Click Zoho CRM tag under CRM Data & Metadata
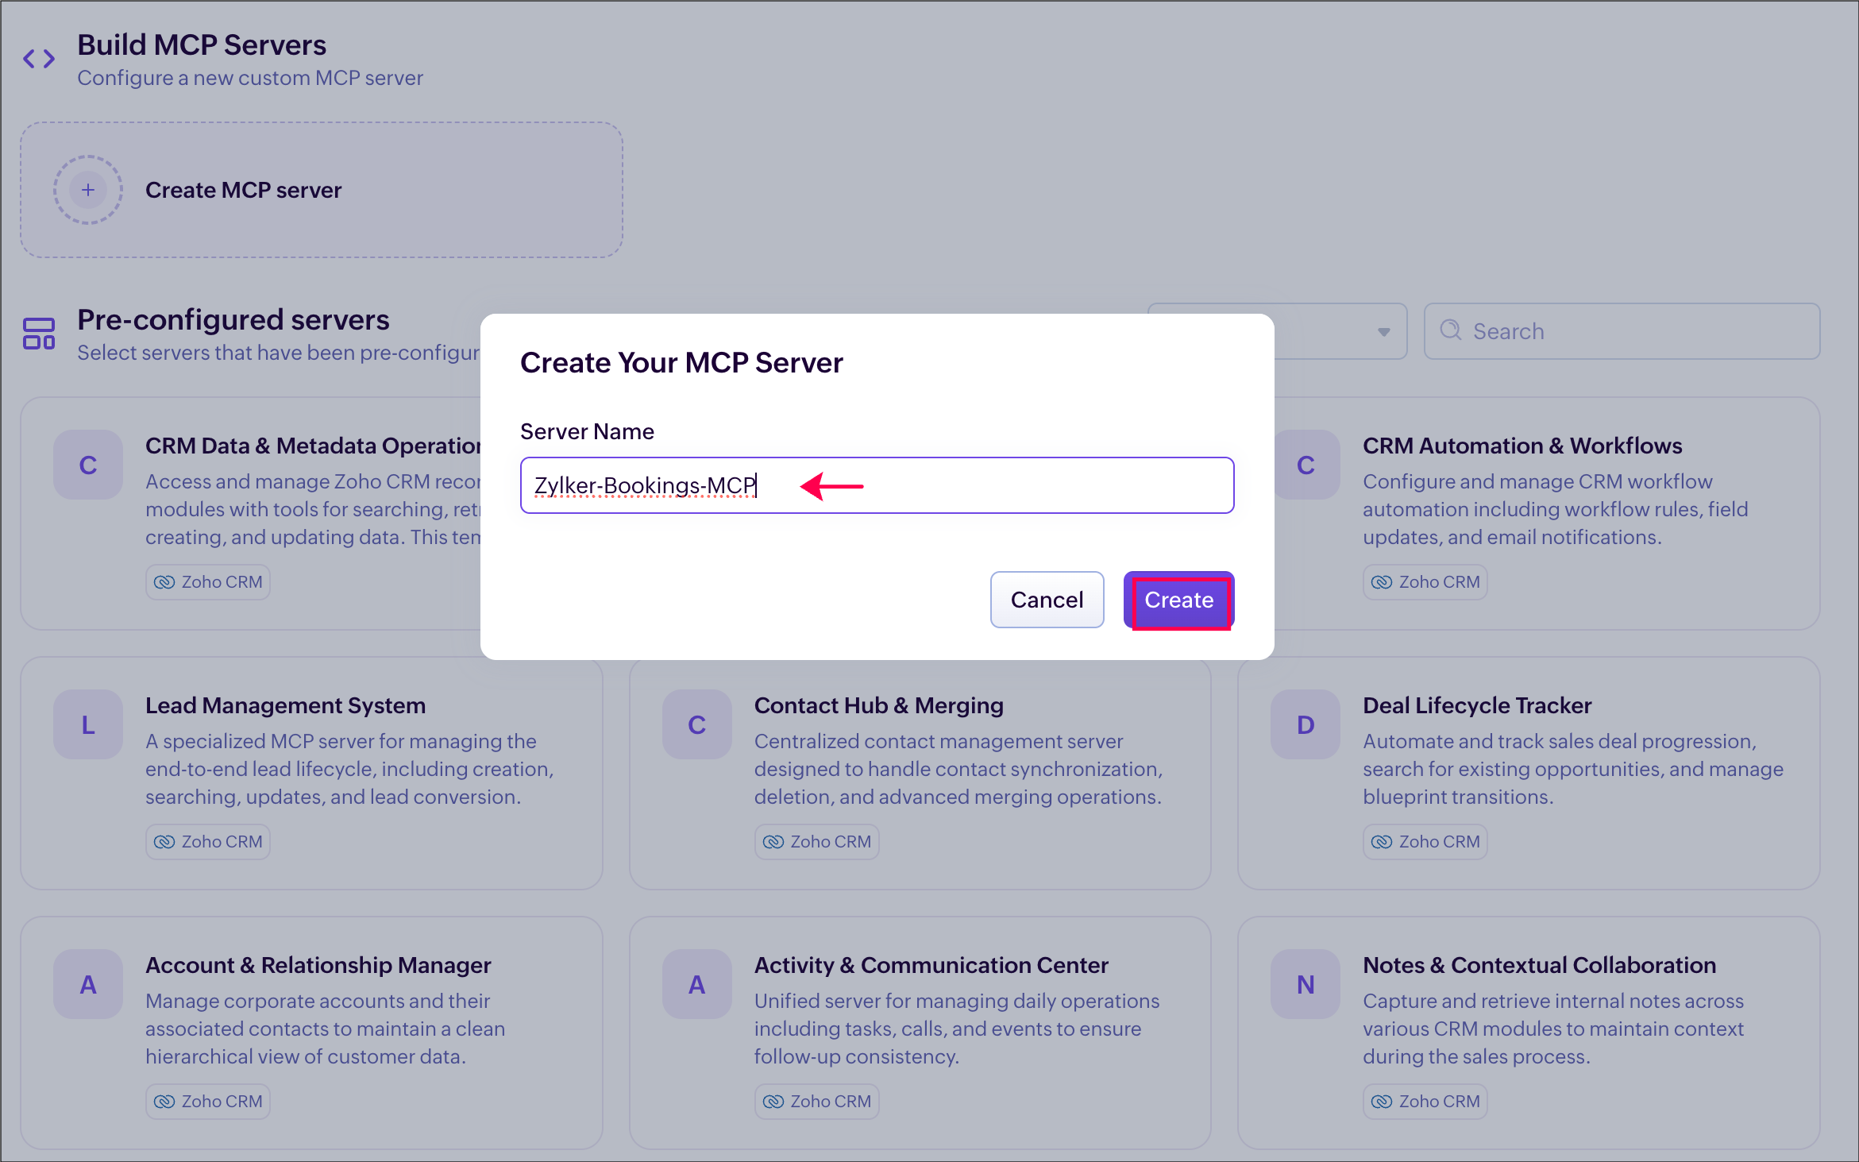The width and height of the screenshot is (1859, 1162). click(208, 582)
